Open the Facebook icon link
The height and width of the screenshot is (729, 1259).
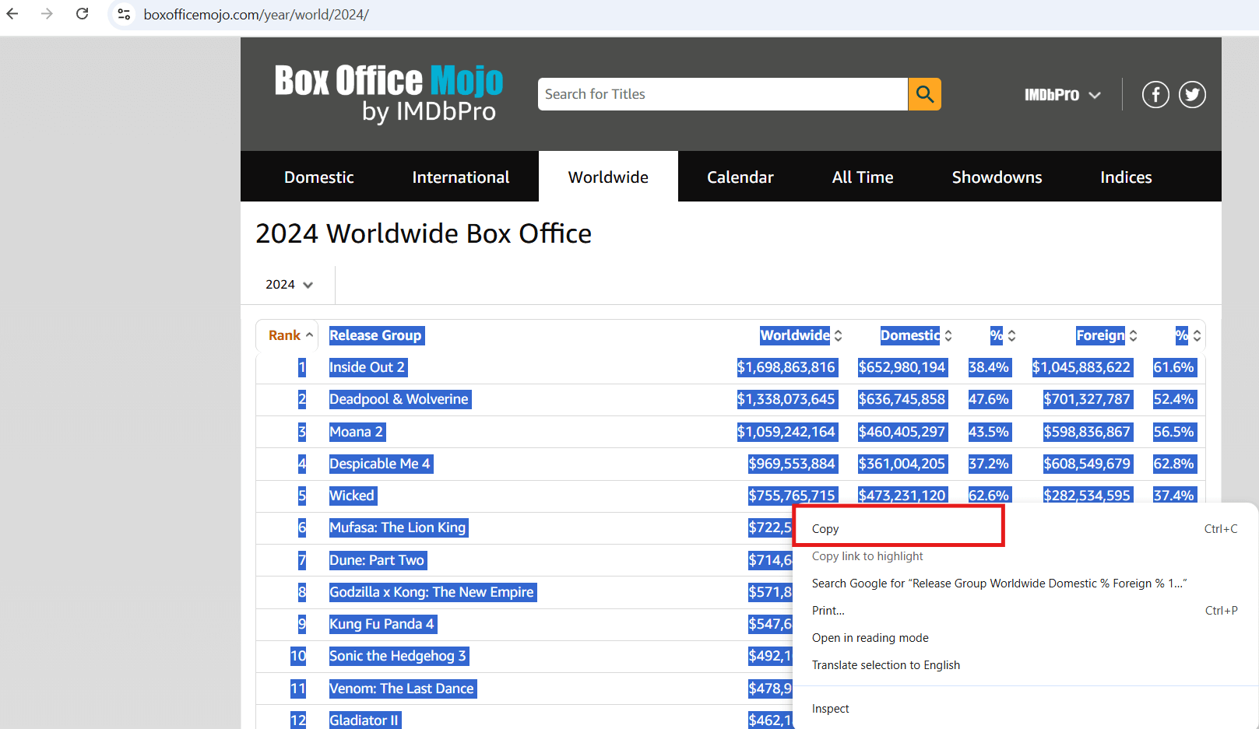coord(1155,94)
